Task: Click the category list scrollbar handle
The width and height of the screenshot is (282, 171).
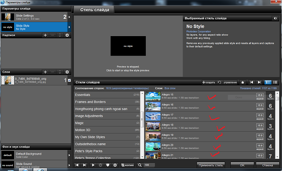Action: tap(142, 119)
